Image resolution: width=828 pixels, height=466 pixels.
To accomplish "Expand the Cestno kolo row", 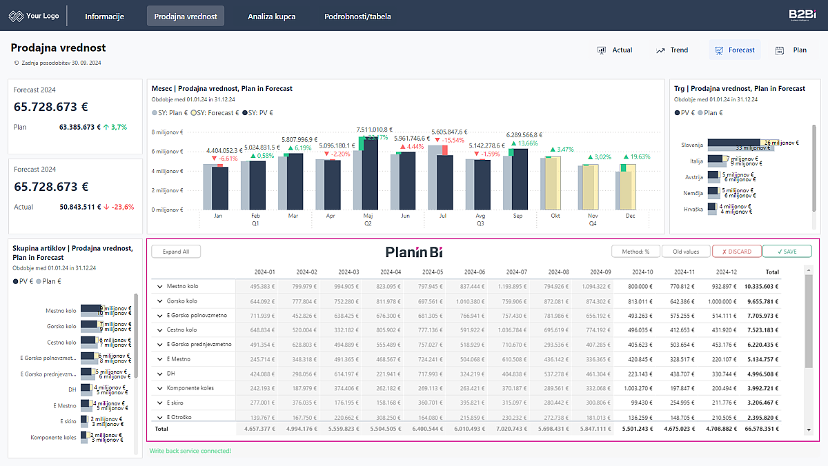I will click(x=160, y=330).
